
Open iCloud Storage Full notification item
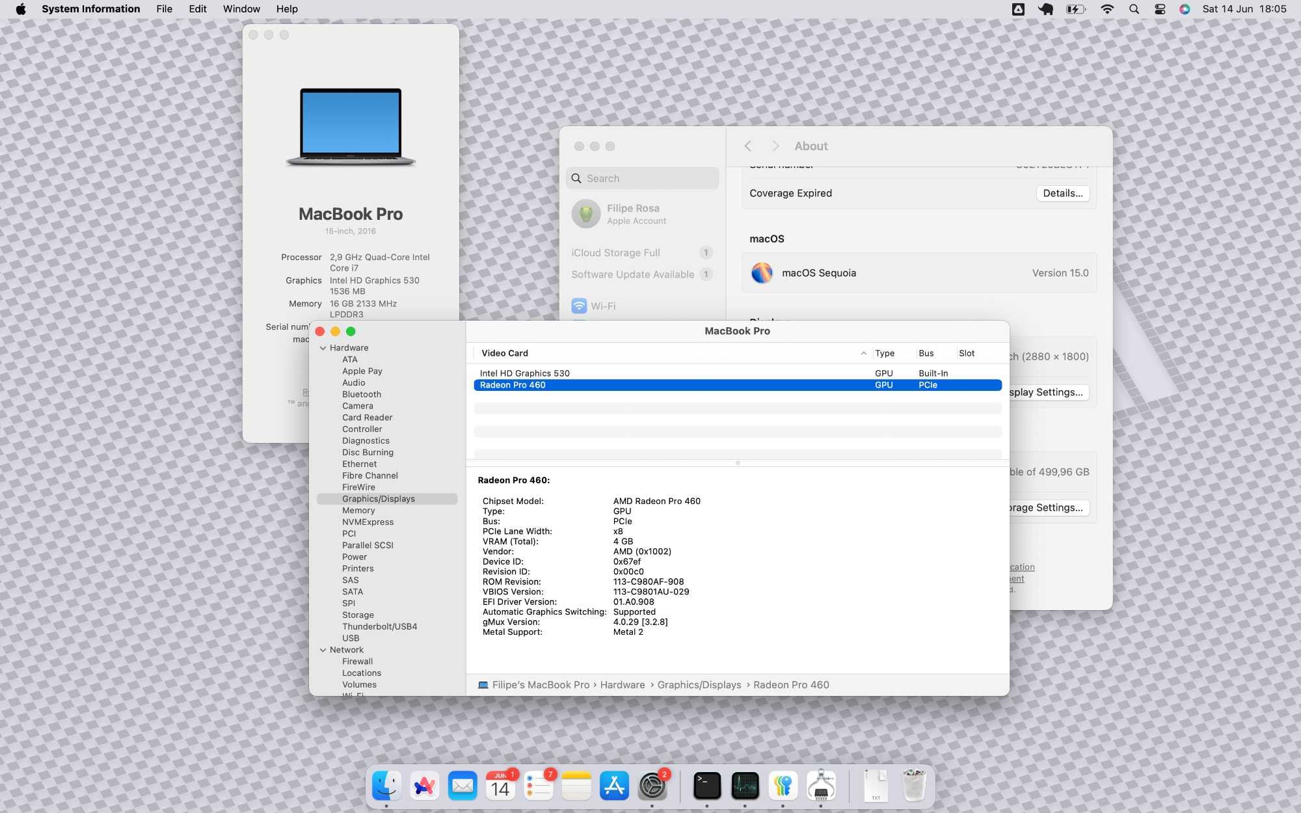coord(642,252)
